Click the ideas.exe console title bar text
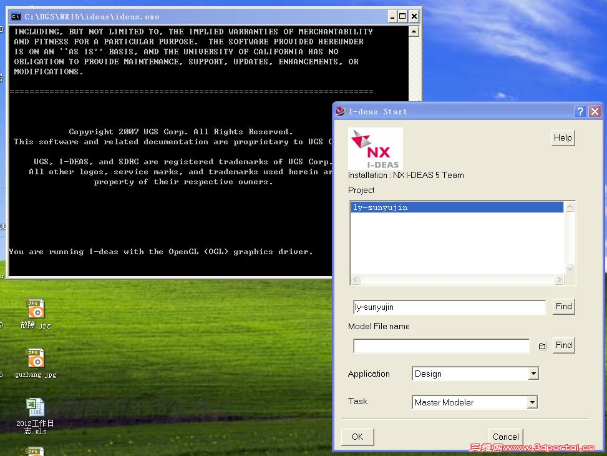This screenshot has width=607, height=456. (x=92, y=17)
